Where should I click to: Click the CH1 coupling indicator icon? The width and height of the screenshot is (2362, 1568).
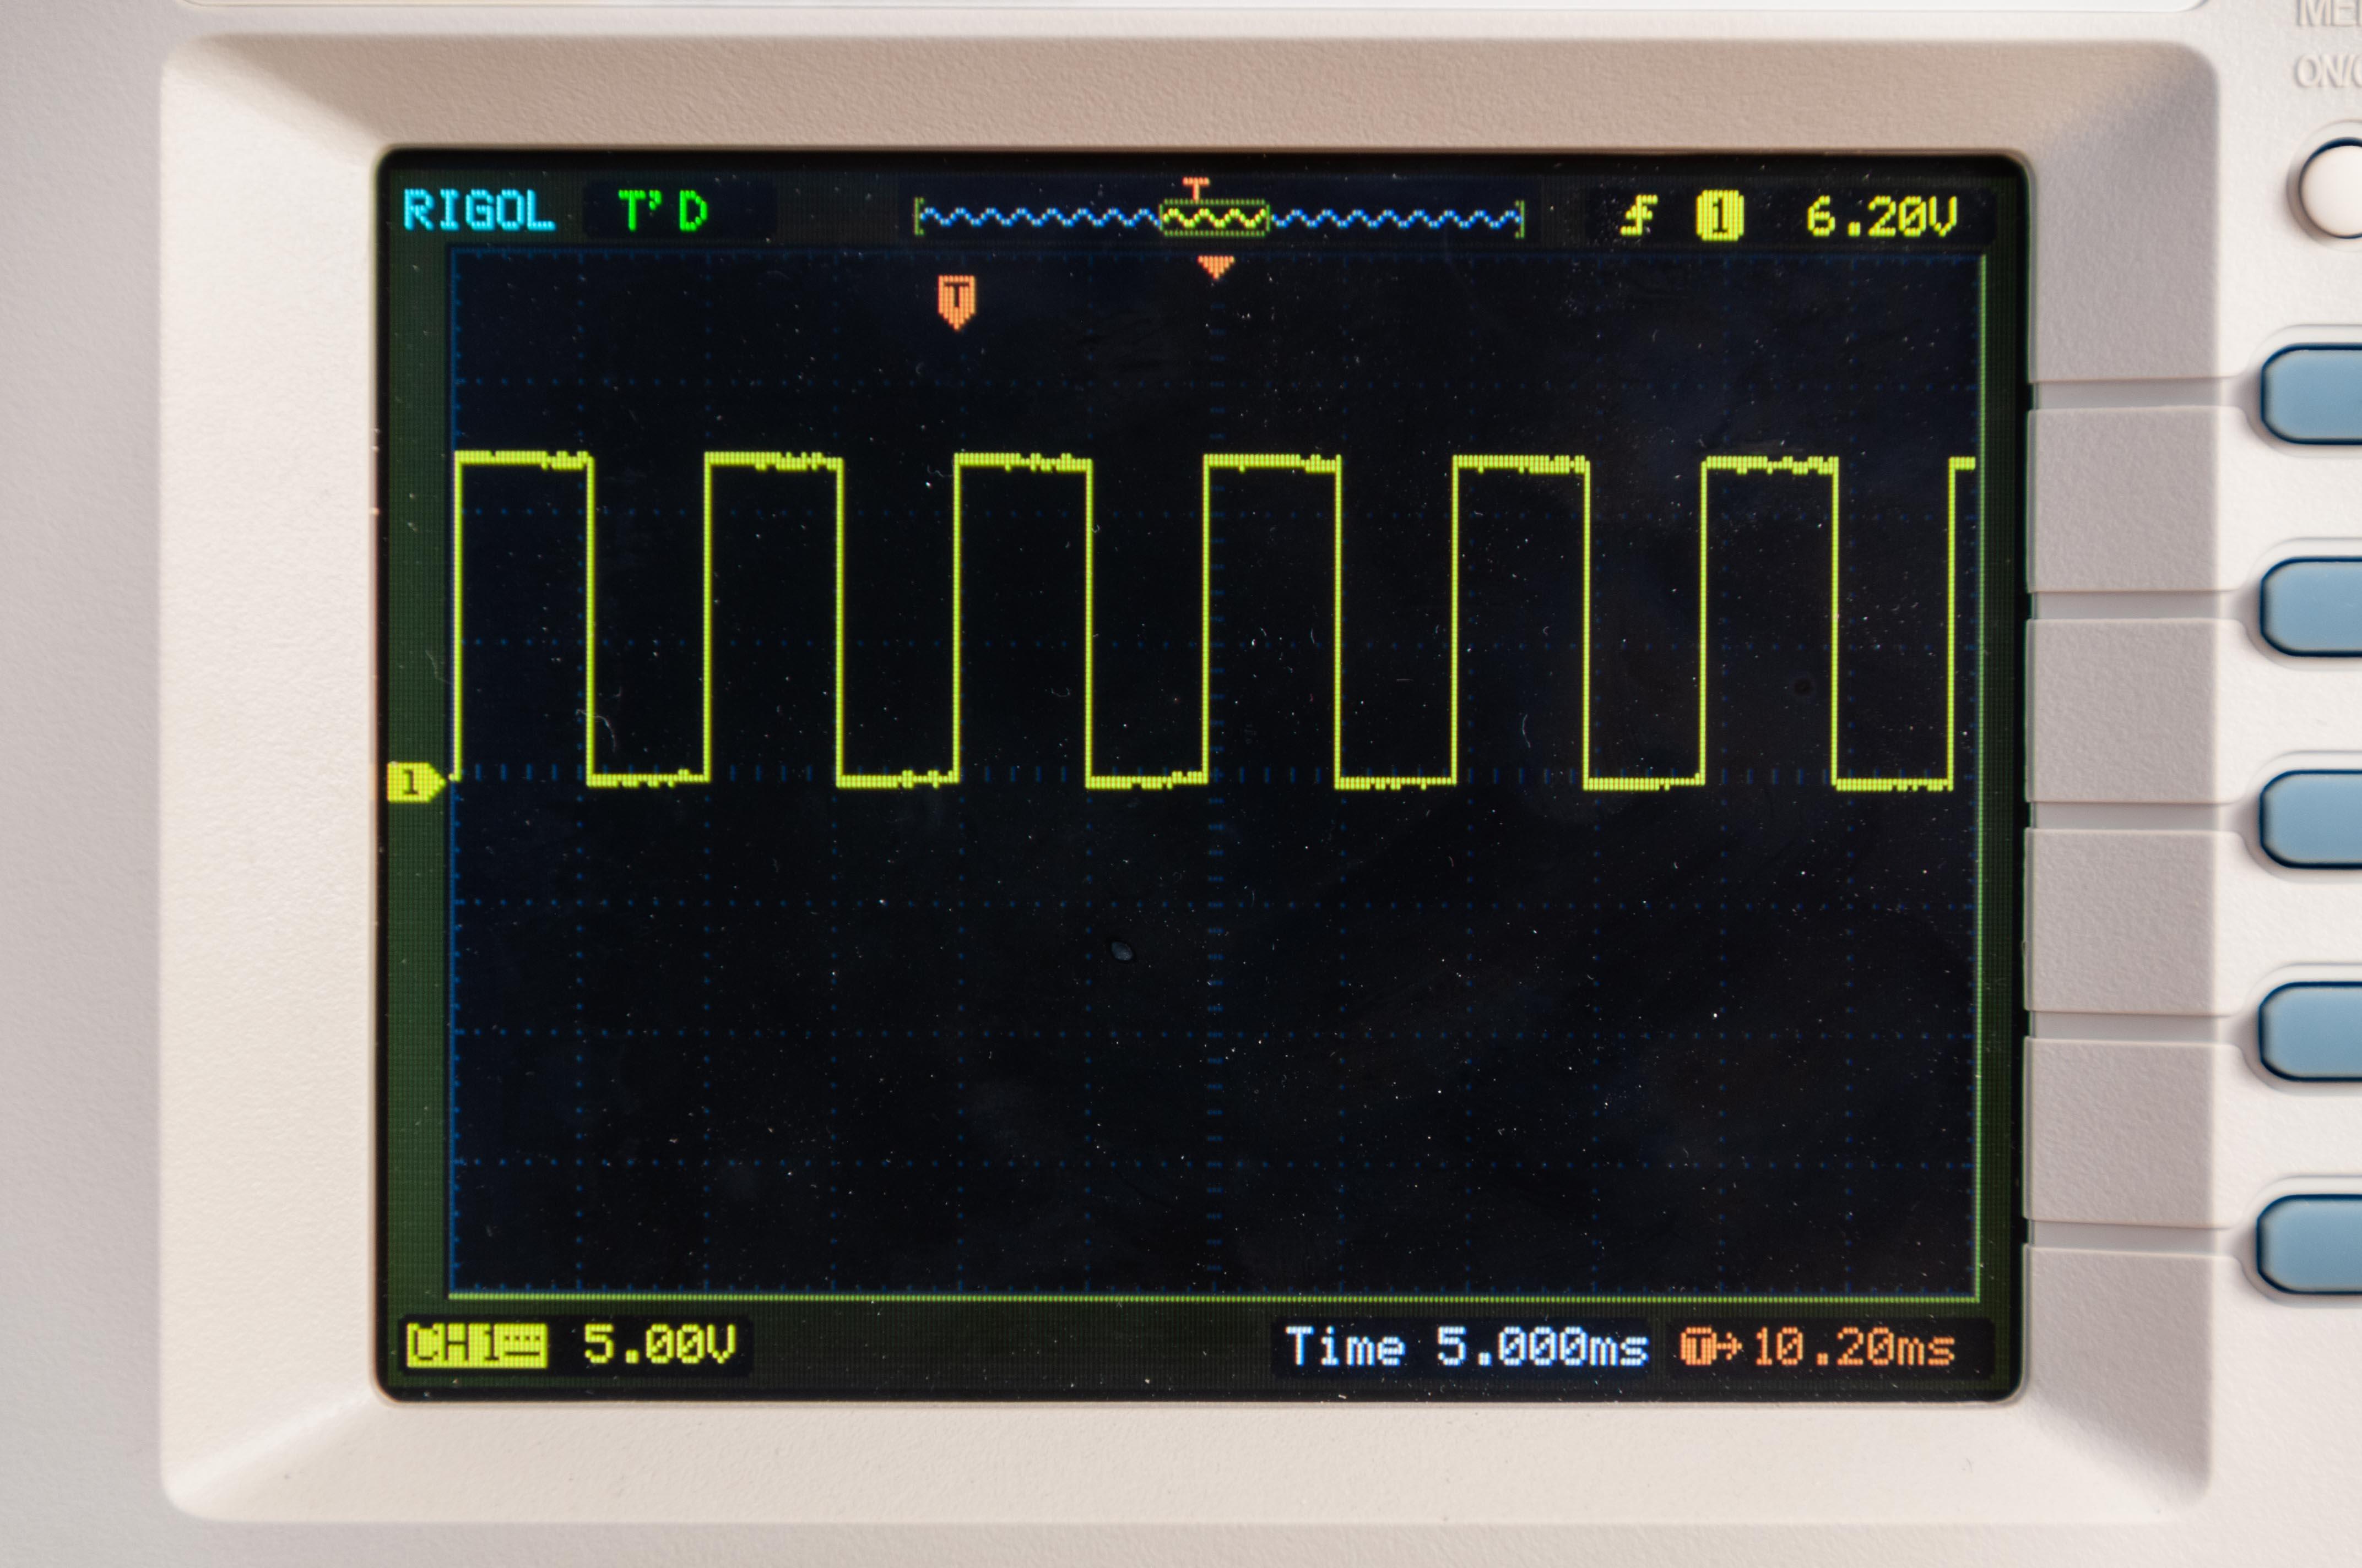pos(476,1345)
